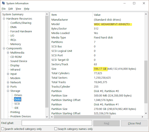Select the Display tree item
Viewport: 149px width, 132px height.
pyautogui.click(x=15, y=65)
